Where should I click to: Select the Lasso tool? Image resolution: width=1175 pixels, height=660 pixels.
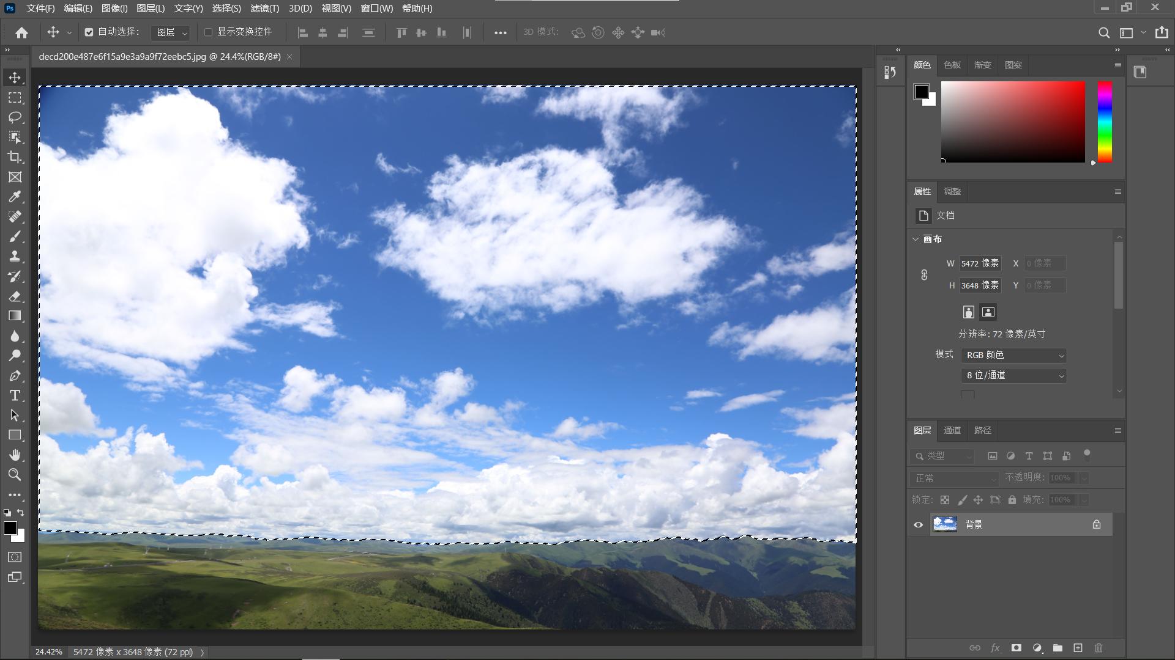[15, 117]
